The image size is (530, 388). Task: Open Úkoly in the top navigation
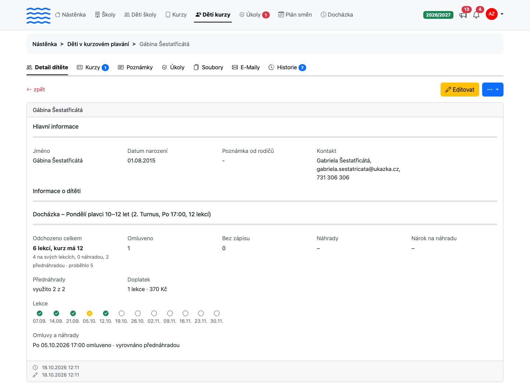[254, 15]
